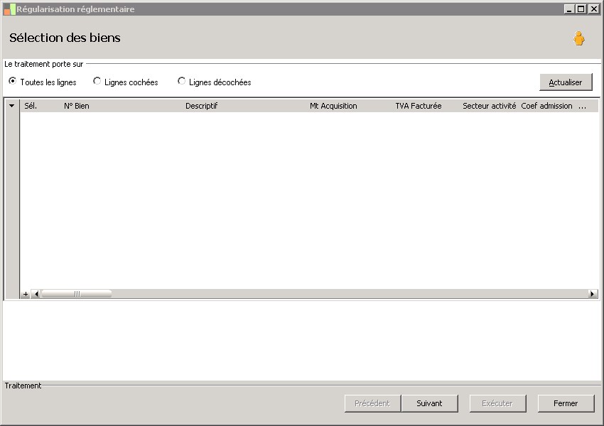The image size is (604, 426).
Task: Open the grid's dropdown arrow menu
Action: pyautogui.click(x=12, y=106)
